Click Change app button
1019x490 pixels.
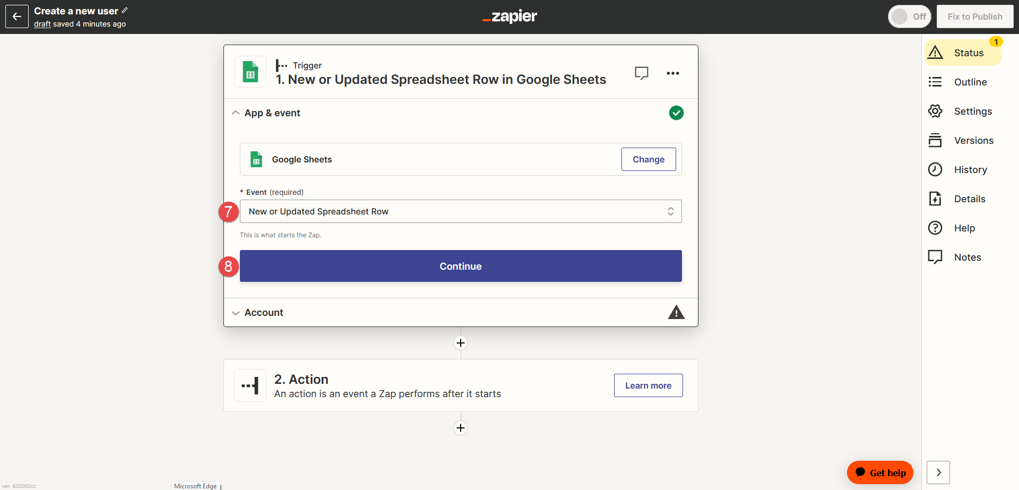point(649,159)
